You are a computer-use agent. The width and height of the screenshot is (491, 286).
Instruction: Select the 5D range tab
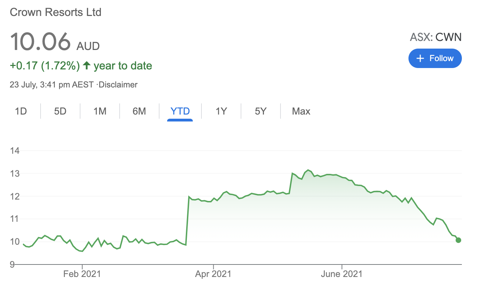pyautogui.click(x=60, y=111)
